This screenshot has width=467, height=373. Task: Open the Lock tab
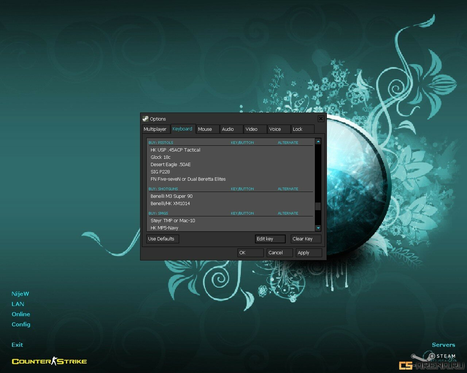298,129
